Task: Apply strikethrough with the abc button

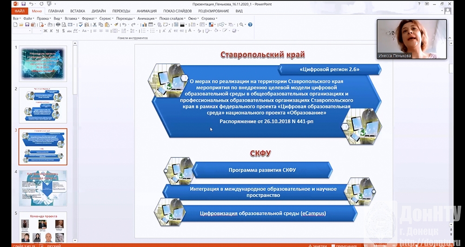Action: click(69, 31)
